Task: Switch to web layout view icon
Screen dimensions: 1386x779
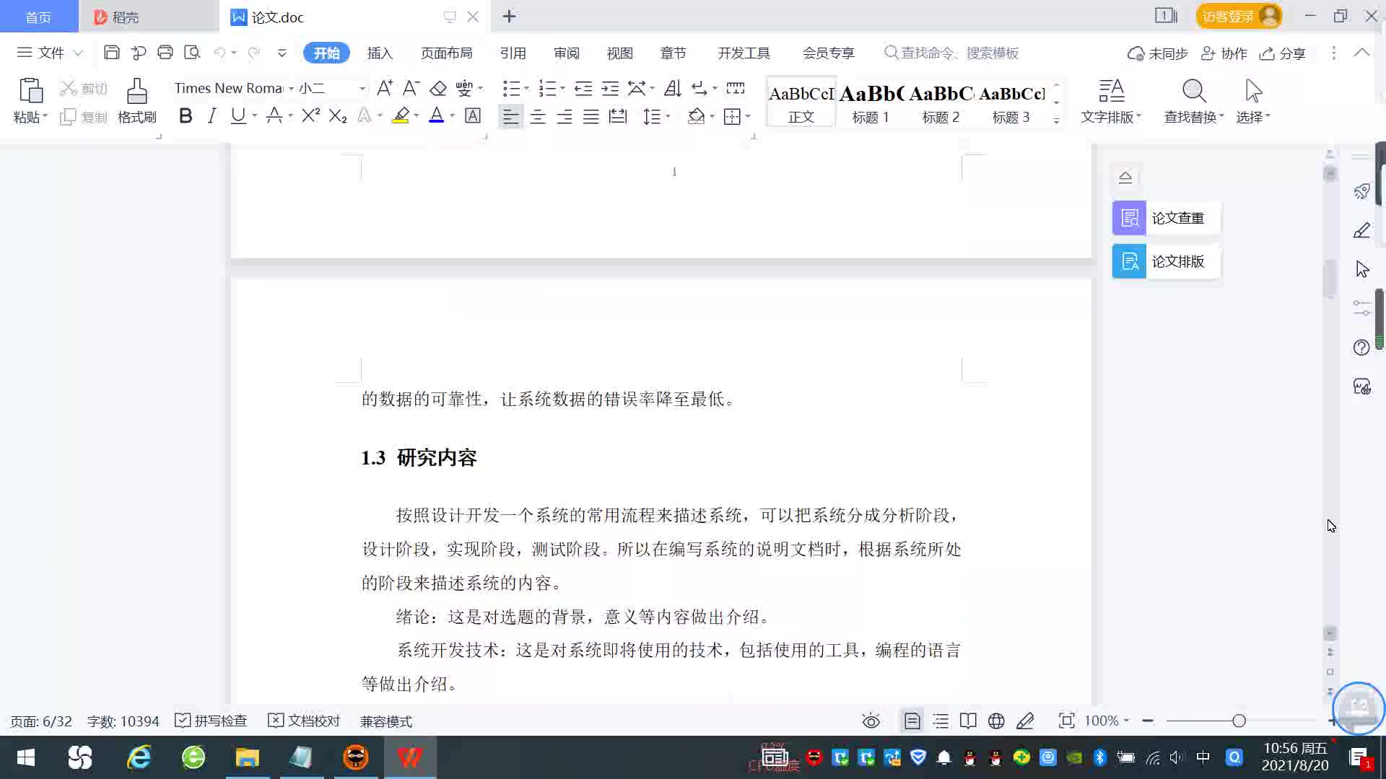Action: [x=996, y=721]
